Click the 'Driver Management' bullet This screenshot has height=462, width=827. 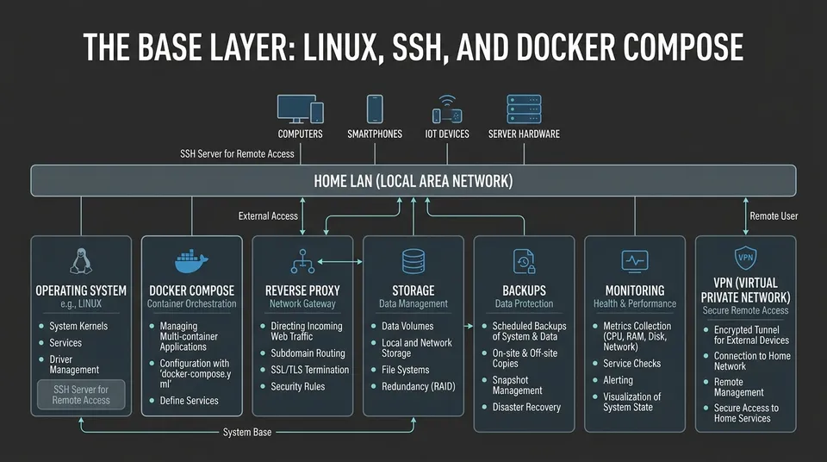click(x=74, y=365)
